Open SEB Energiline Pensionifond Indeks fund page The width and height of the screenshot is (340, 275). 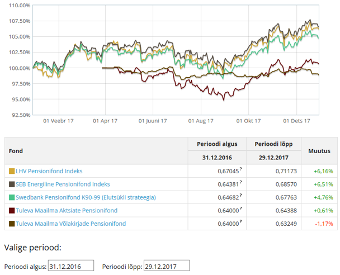[63, 184]
